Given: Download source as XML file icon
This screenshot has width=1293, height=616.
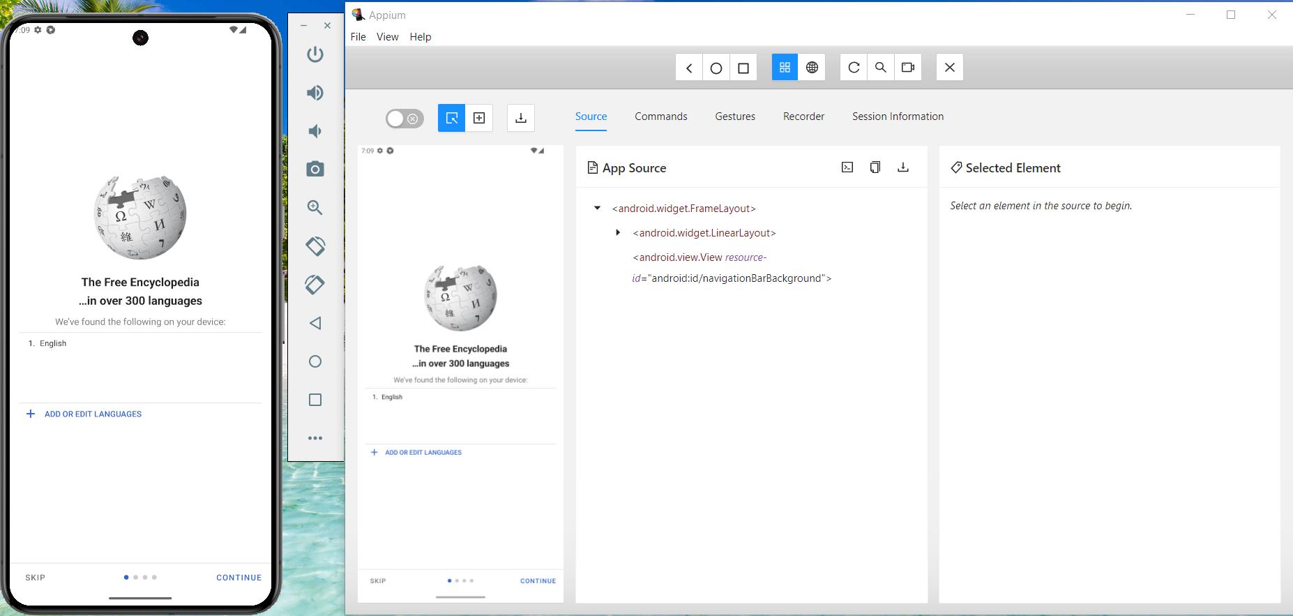Looking at the screenshot, I should pyautogui.click(x=903, y=167).
